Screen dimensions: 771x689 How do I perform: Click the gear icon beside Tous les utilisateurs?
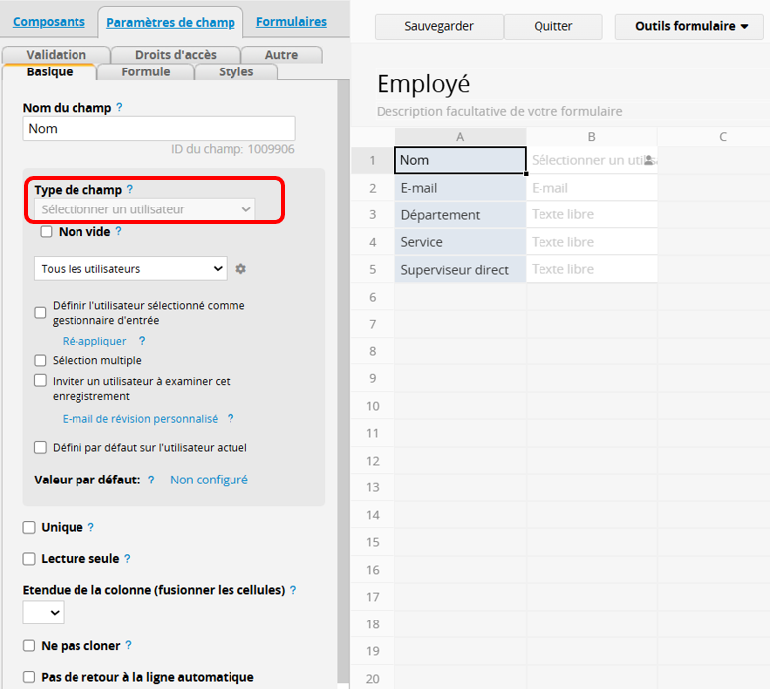coord(240,269)
